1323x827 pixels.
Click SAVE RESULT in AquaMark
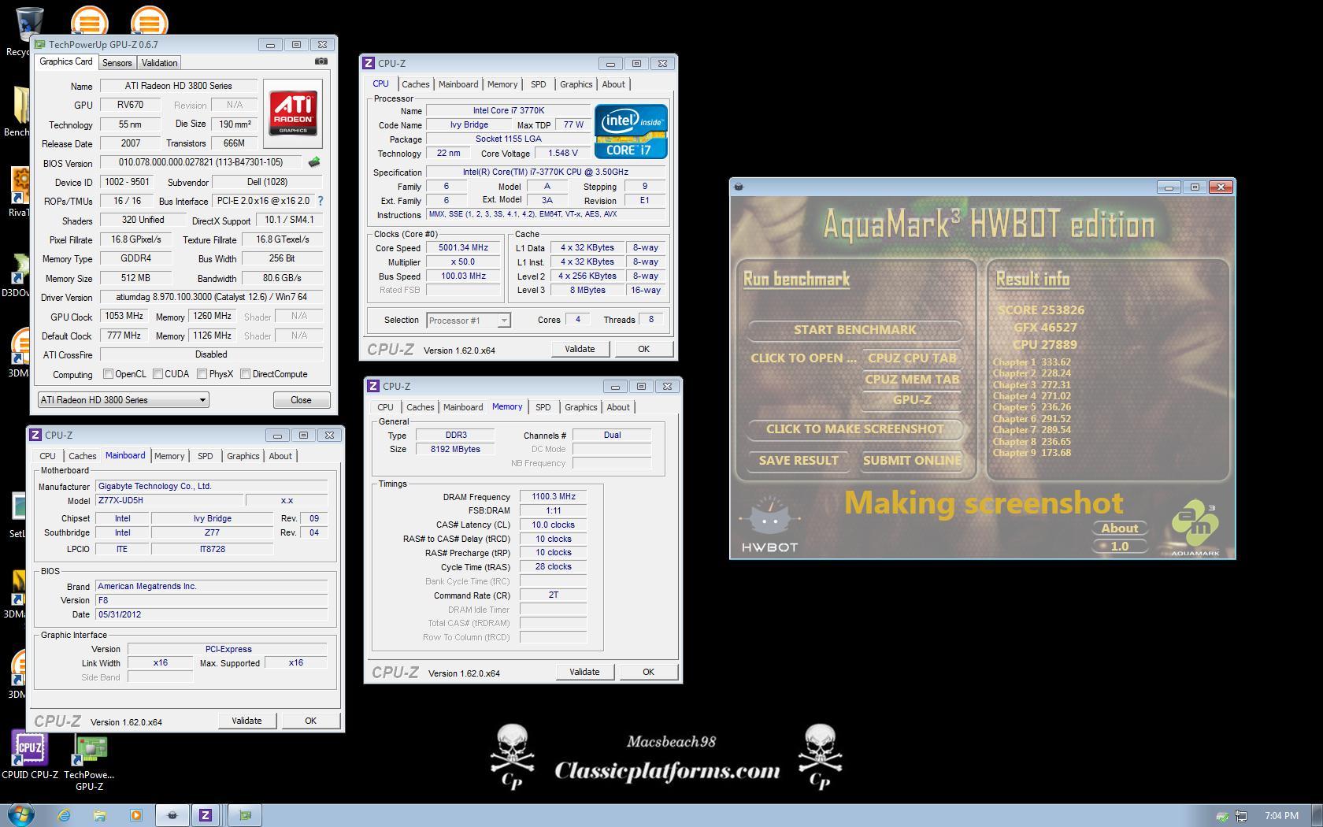tap(799, 461)
